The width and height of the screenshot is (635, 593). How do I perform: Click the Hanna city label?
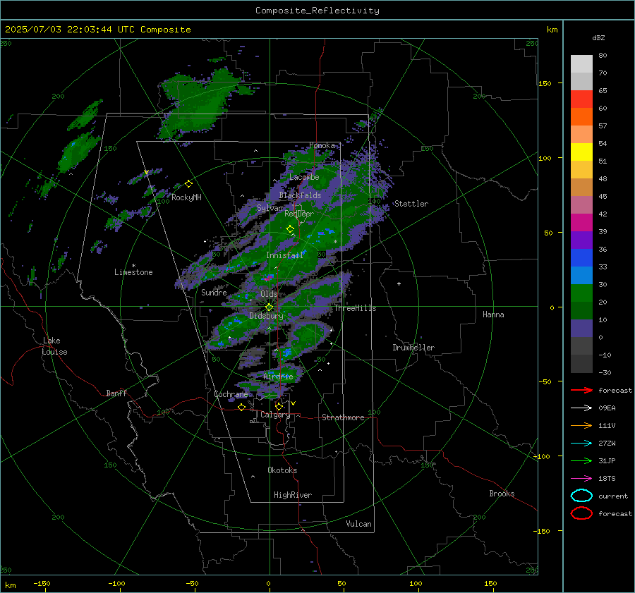pyautogui.click(x=493, y=314)
